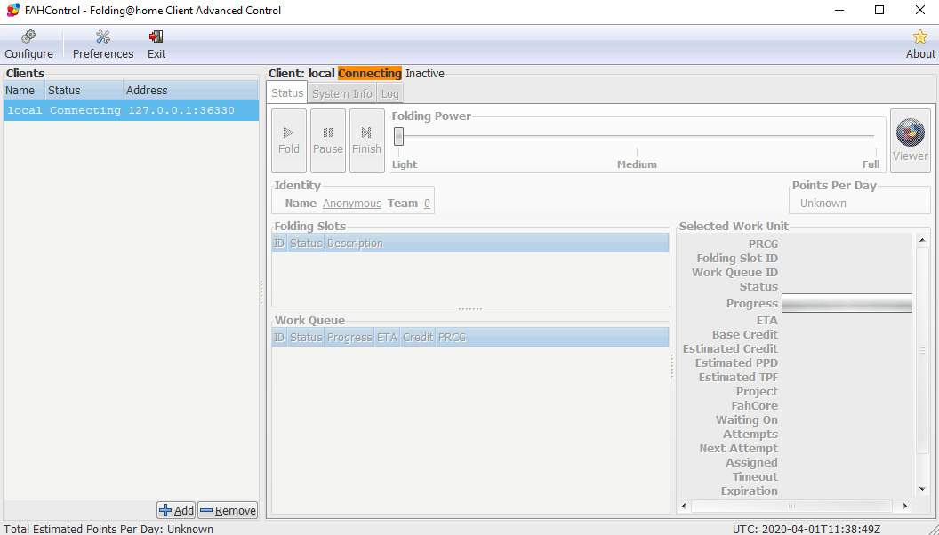Click the FAHControl window title icon

pyautogui.click(x=12, y=10)
